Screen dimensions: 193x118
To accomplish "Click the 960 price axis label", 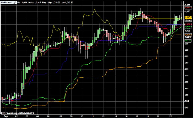I will pos(187,88).
